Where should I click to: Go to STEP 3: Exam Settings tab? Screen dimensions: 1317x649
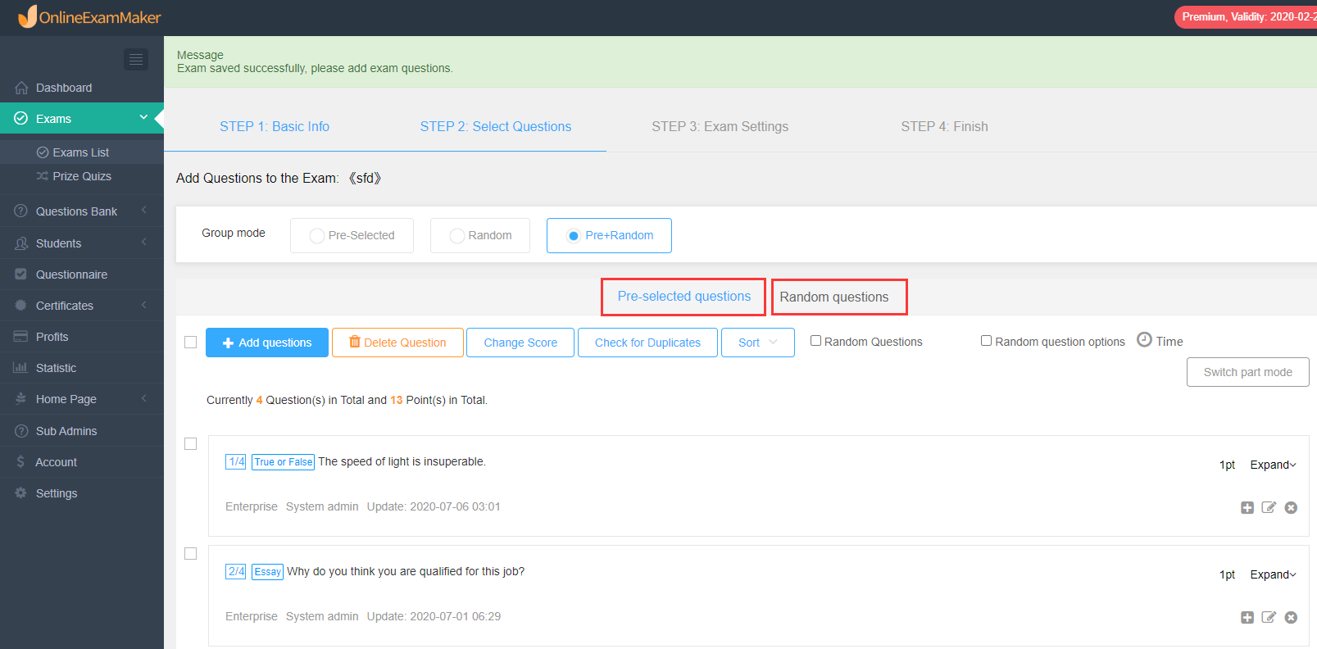[x=720, y=126]
